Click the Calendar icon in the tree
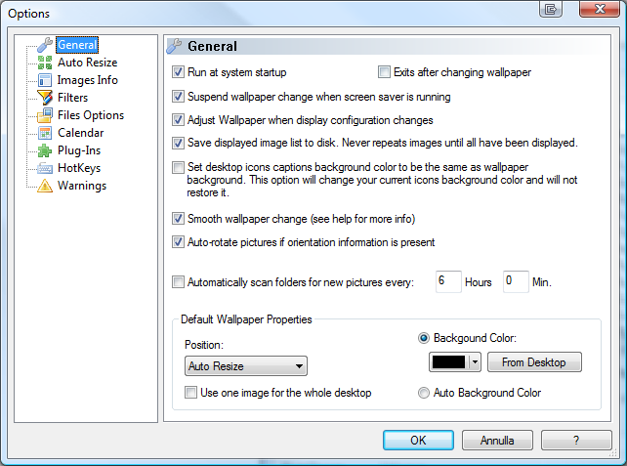Image resolution: width=627 pixels, height=466 pixels. pyautogui.click(x=45, y=133)
